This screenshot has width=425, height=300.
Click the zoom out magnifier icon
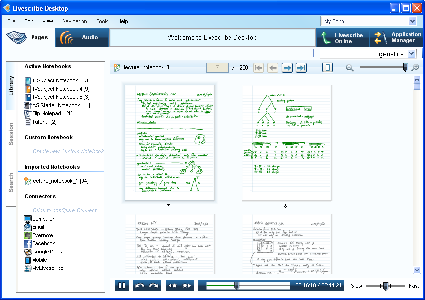(350, 68)
